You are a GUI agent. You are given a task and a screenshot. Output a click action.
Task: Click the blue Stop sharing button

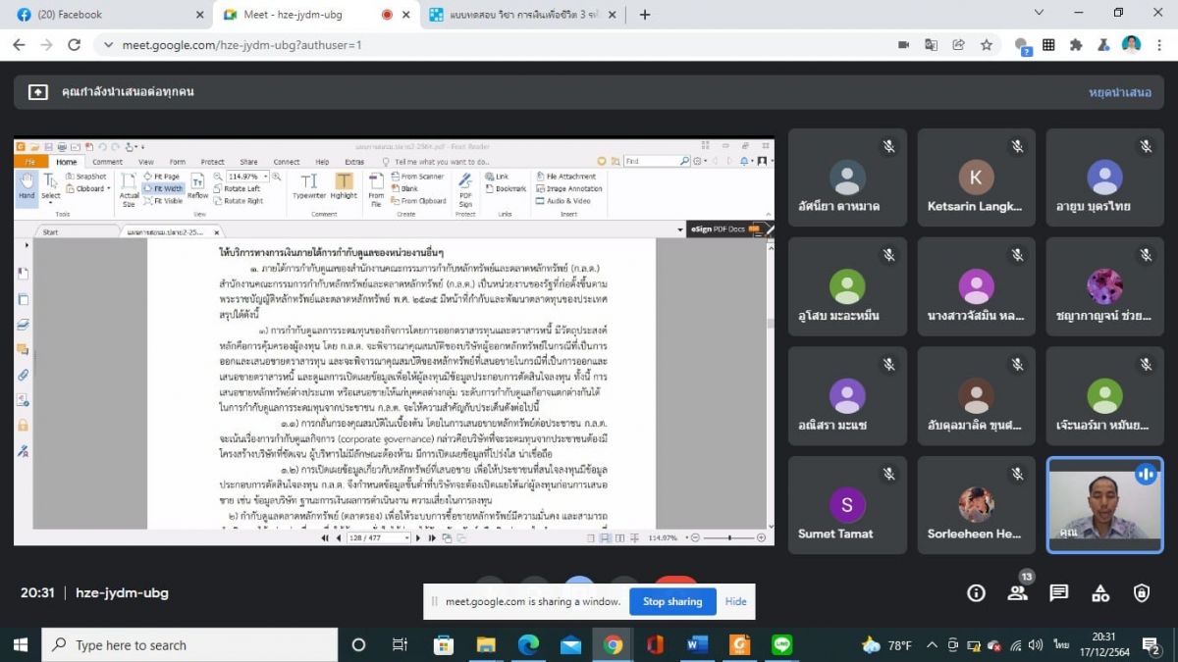671,601
